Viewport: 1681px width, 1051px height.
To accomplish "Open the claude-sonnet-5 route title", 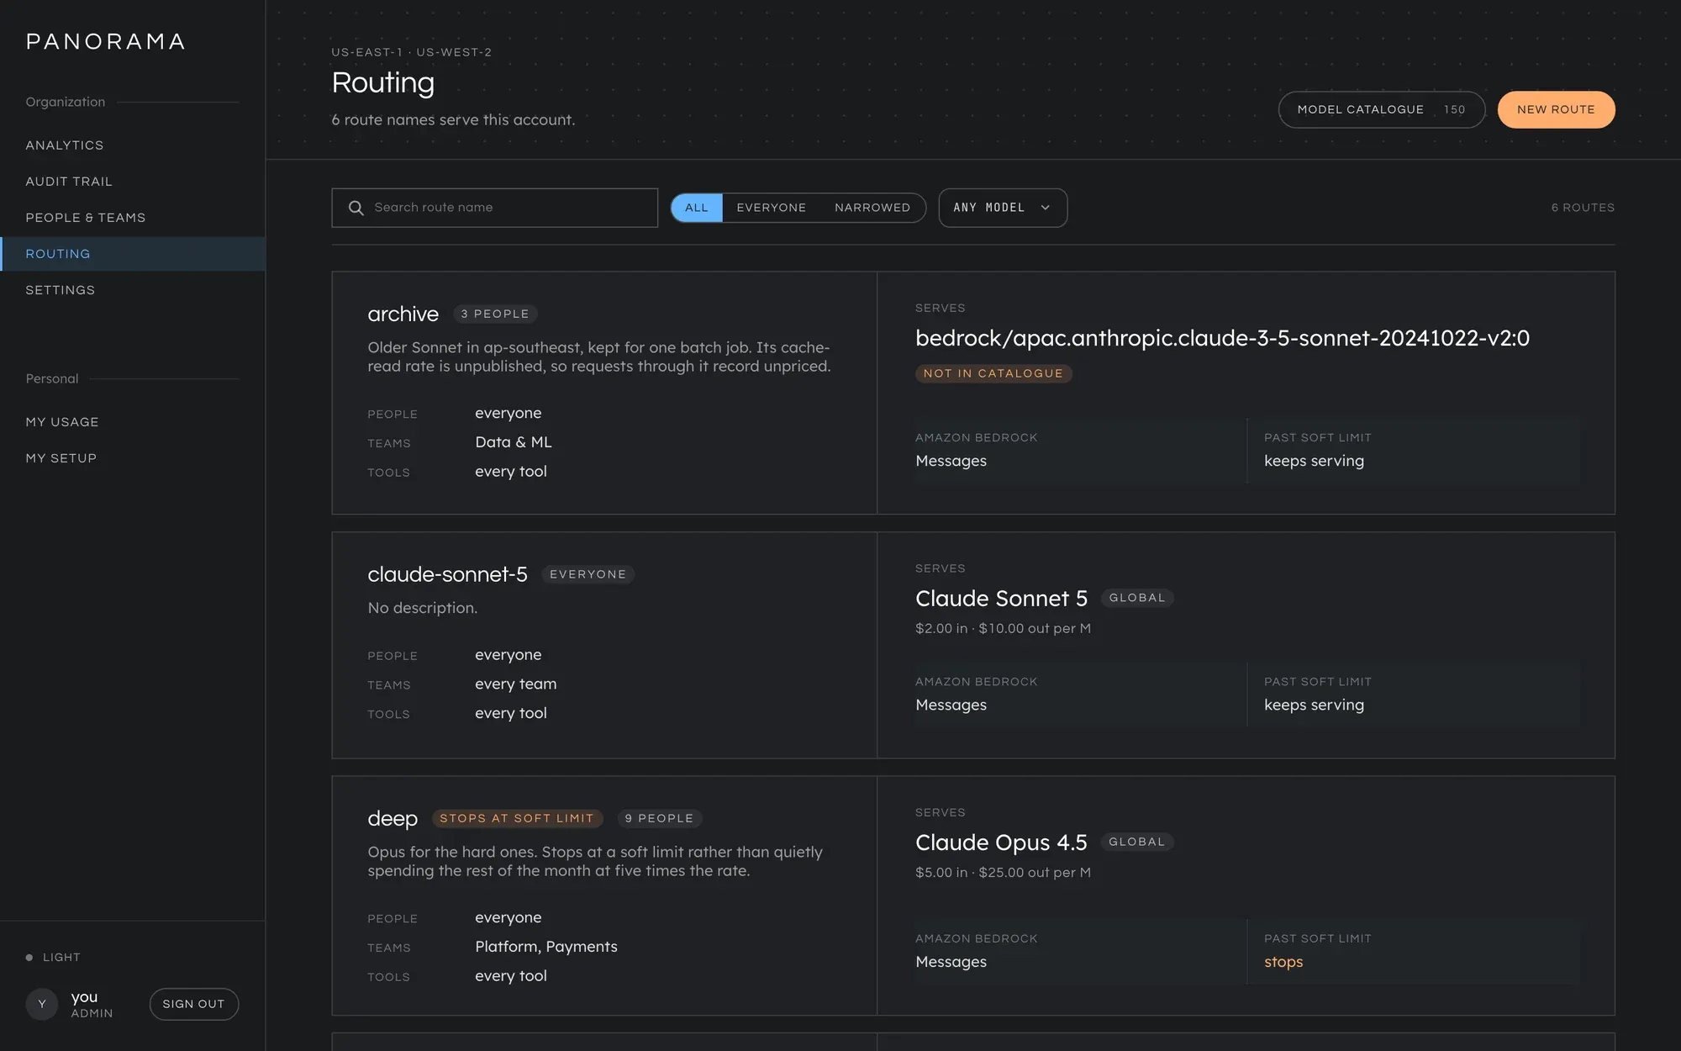I will click(447, 574).
